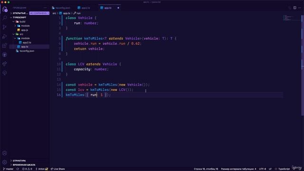Open the Extensions view

(5, 46)
